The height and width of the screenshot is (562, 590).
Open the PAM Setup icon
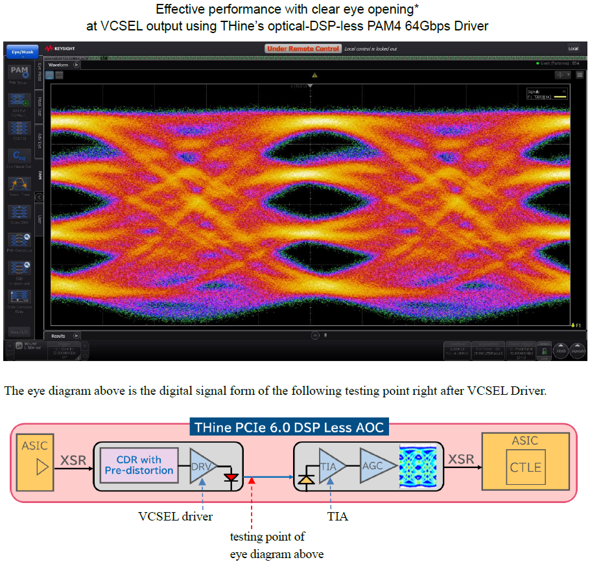19,71
